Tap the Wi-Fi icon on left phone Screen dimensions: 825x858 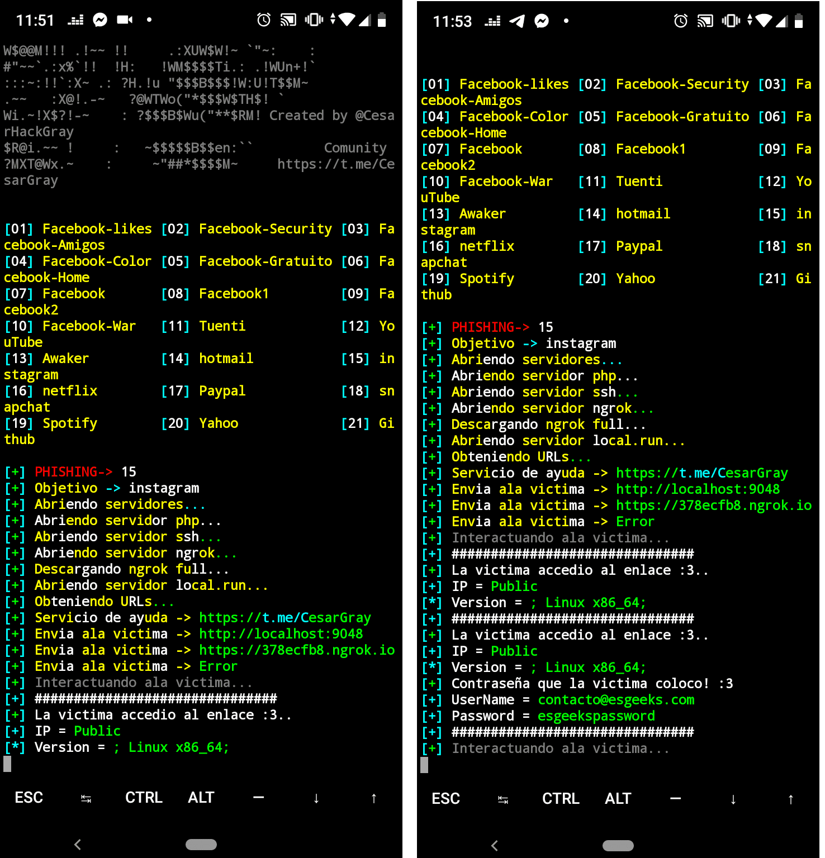pos(347,20)
